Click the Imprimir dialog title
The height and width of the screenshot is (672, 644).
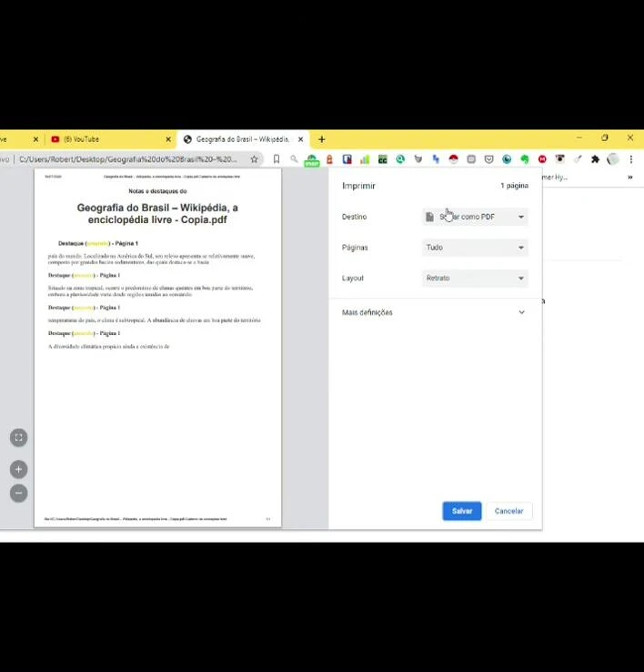point(358,186)
